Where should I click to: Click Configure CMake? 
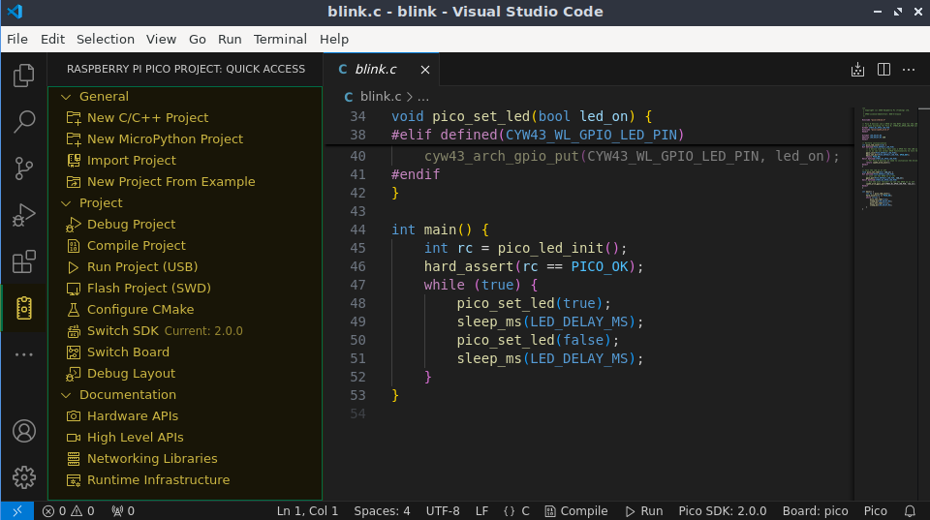(185, 310)
